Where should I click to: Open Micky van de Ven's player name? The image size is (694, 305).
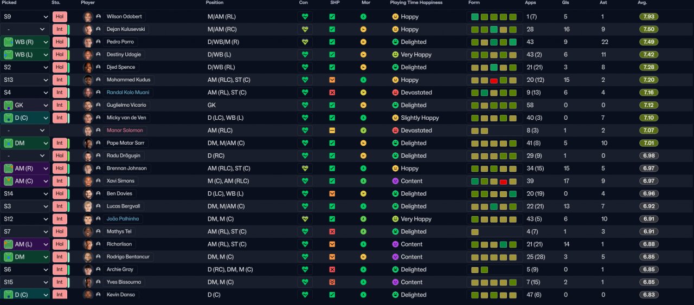(126, 118)
